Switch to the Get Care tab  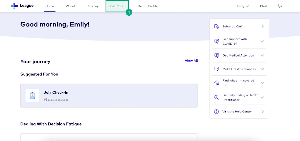tap(117, 6)
